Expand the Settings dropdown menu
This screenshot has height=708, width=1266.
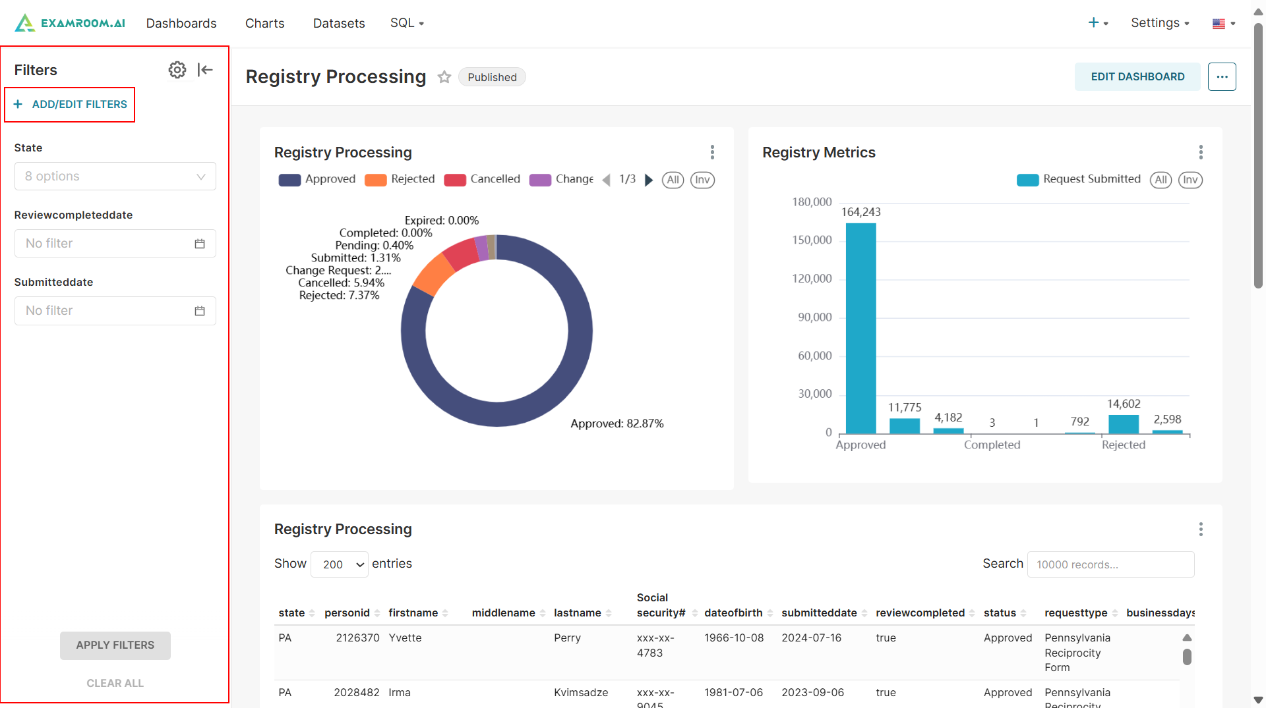click(x=1159, y=23)
